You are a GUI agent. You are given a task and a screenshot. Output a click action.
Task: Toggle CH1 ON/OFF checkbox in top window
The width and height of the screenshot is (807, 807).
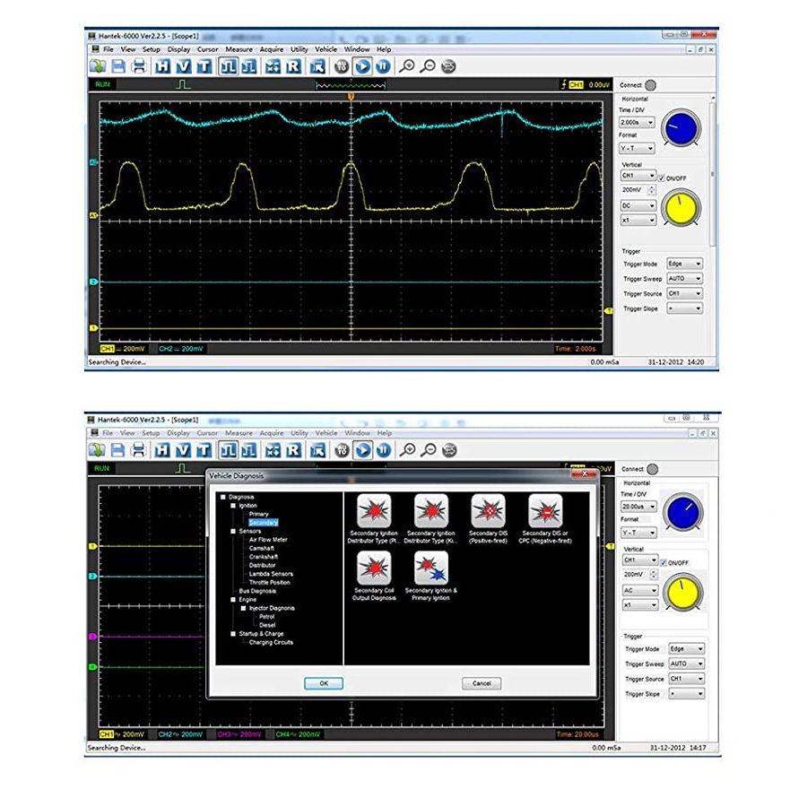[663, 178]
